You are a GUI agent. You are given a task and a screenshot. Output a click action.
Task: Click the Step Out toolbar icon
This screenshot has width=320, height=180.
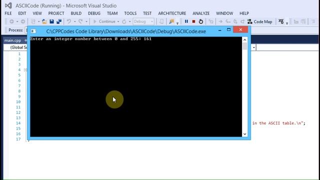coord(242,21)
